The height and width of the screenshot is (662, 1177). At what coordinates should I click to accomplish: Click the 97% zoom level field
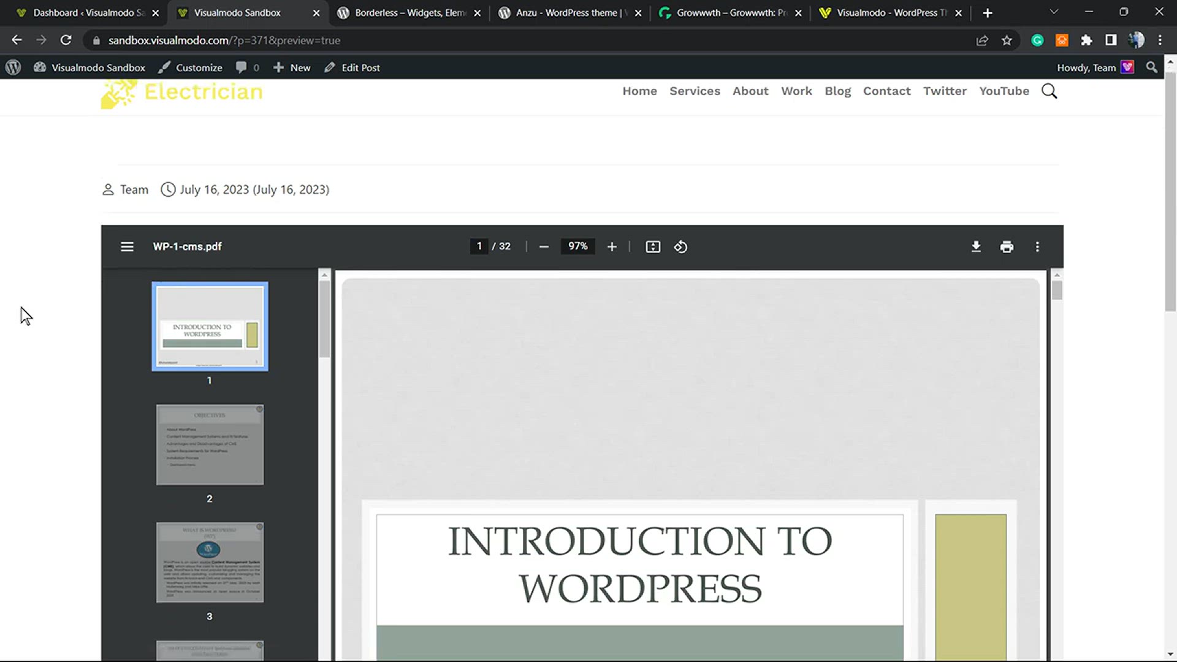tap(577, 246)
